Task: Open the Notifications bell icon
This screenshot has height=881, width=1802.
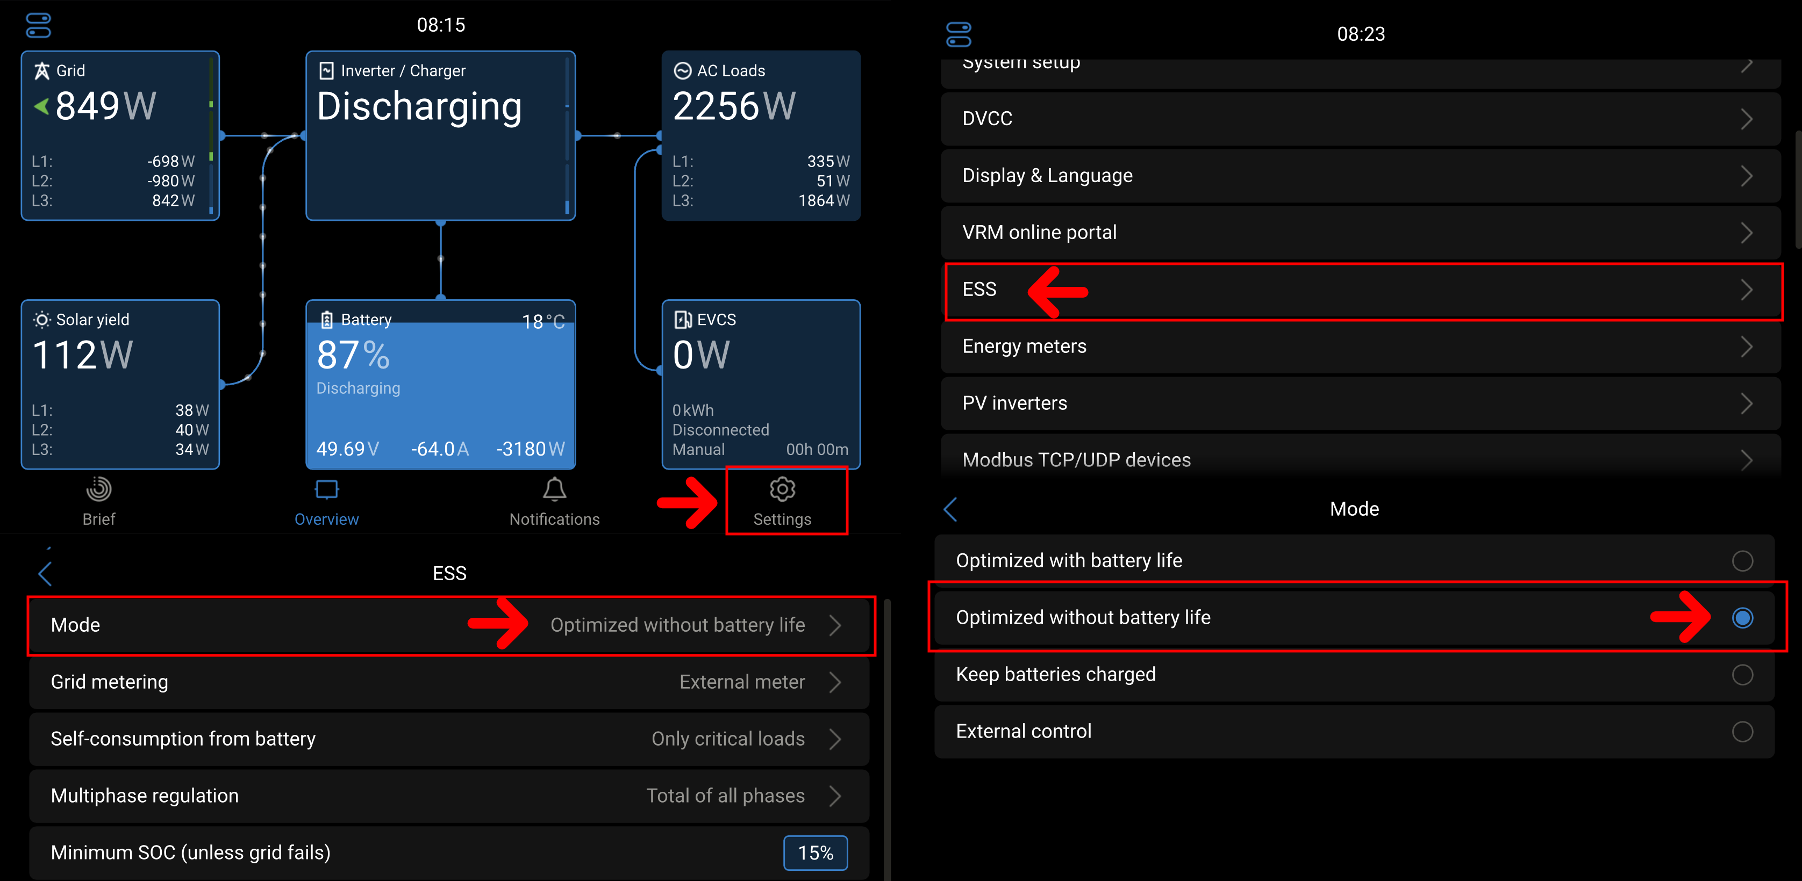Action: (x=554, y=489)
